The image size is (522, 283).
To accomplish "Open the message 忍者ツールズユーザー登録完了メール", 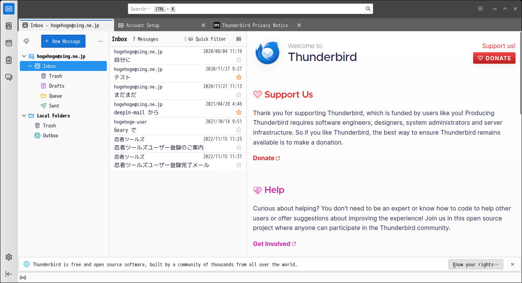I will 178,161.
